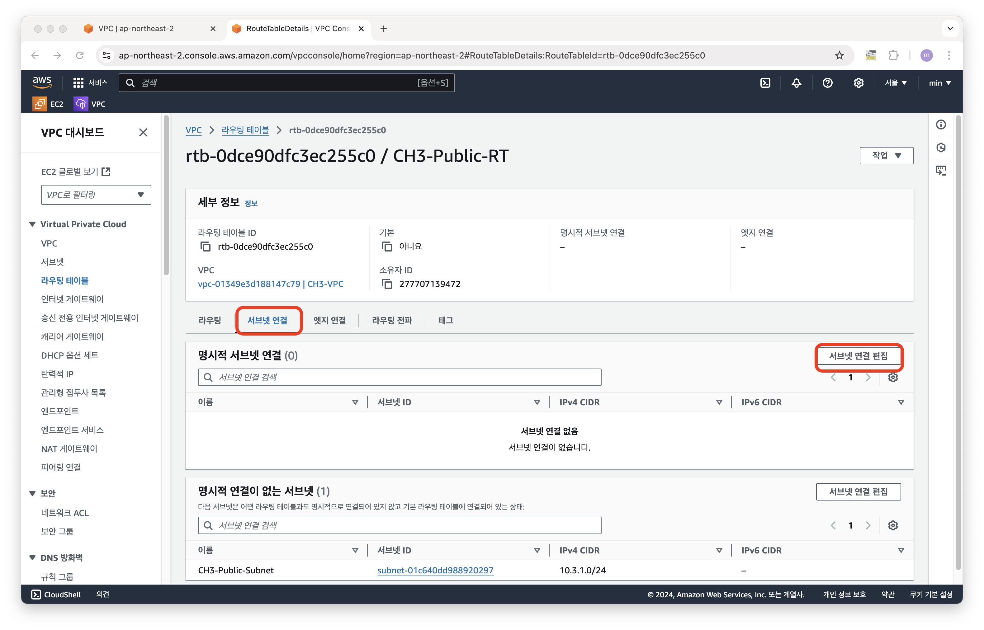
Task: Click 서브넷 연결 편집 for subnets without association
Action: click(858, 491)
